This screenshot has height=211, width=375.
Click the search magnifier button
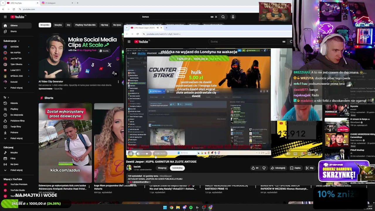(223, 17)
